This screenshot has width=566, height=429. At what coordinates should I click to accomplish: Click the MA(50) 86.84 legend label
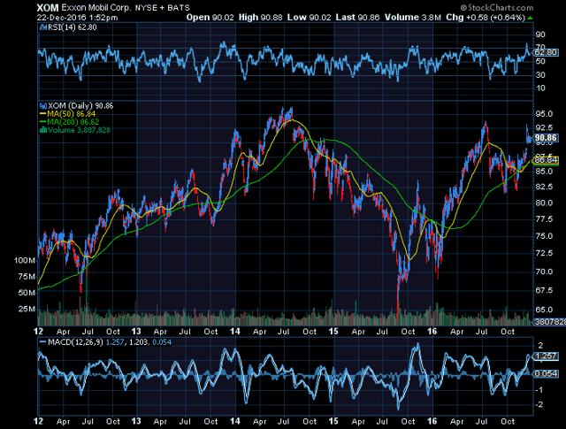coord(72,114)
